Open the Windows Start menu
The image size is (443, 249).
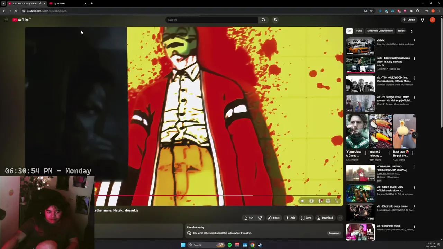183,245
